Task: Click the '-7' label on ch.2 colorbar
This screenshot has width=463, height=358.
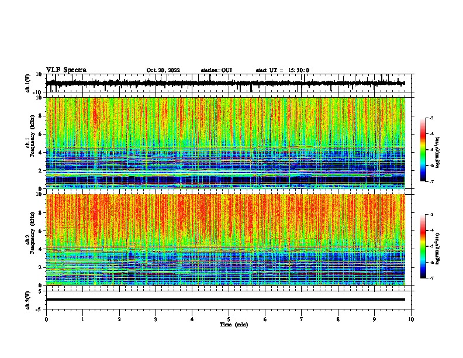Action: pos(431,278)
